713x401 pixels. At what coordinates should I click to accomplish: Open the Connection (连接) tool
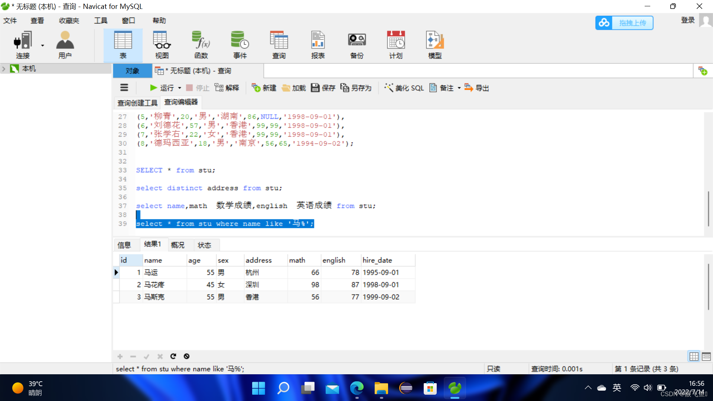(x=23, y=45)
